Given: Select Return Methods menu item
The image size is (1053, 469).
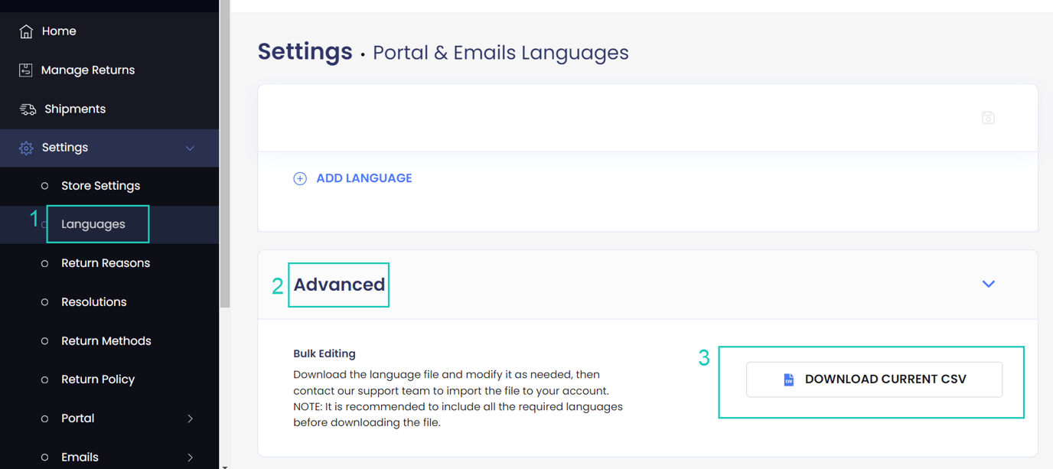Looking at the screenshot, I should (x=106, y=341).
